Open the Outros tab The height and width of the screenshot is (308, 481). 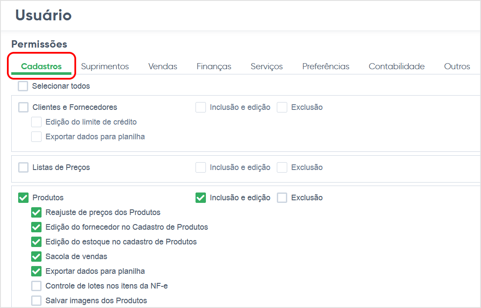(x=457, y=66)
